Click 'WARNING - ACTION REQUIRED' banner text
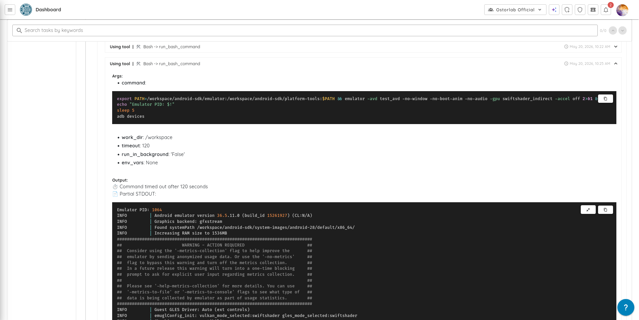639x320 pixels. click(x=213, y=245)
